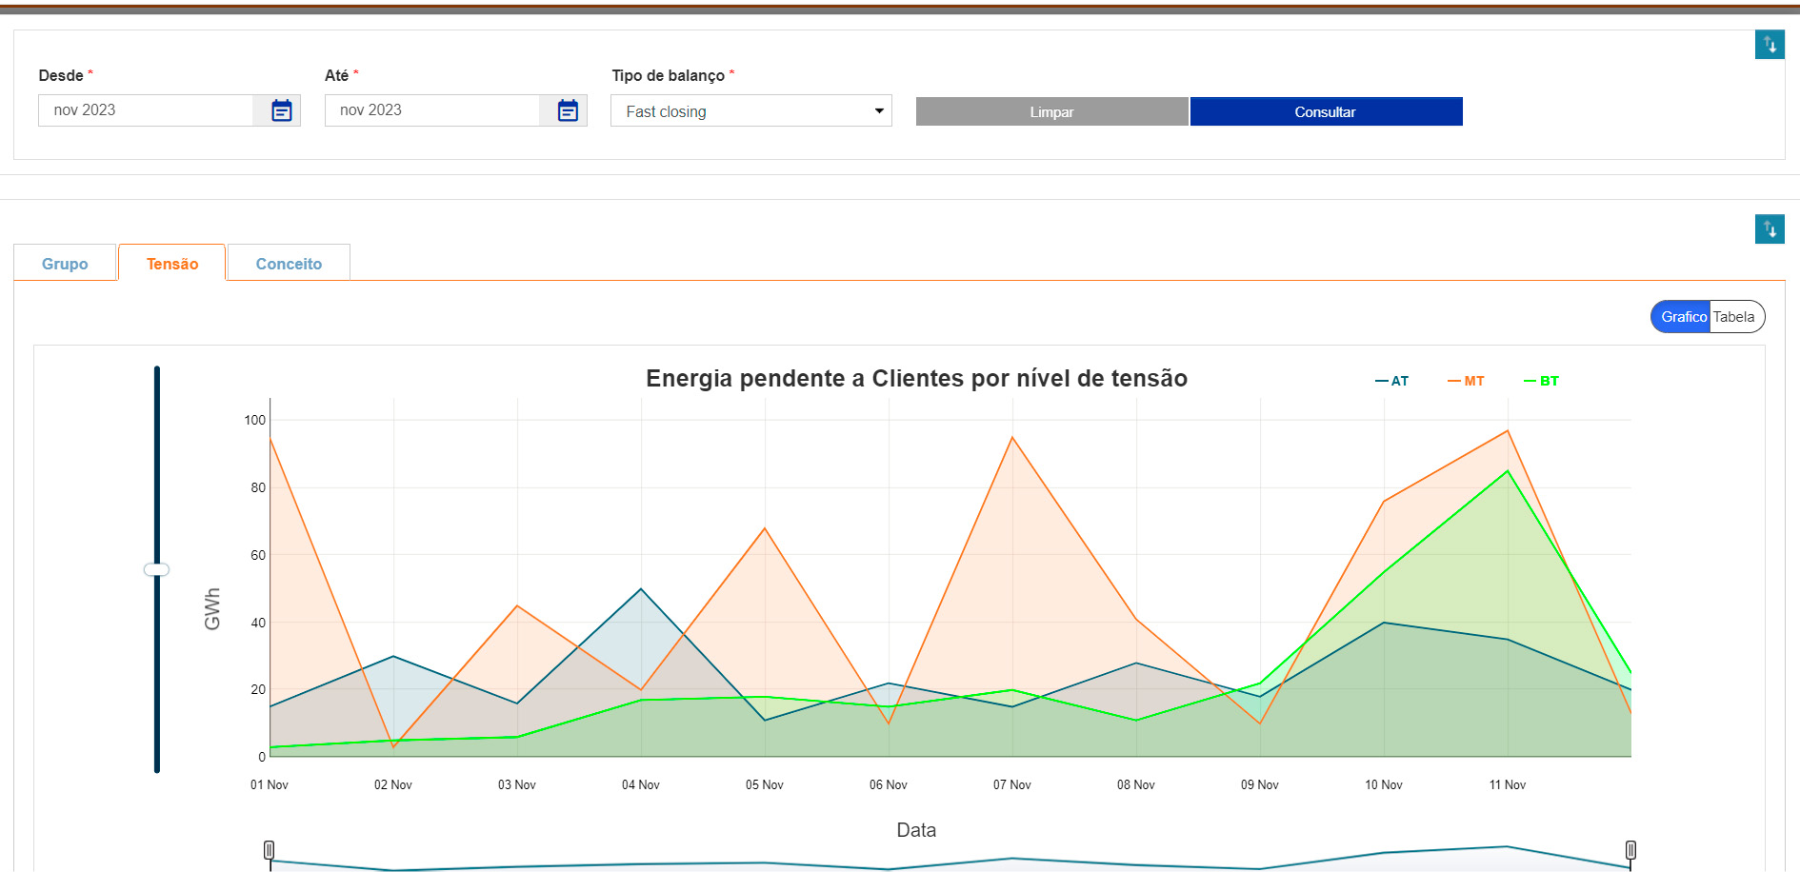This screenshot has height=872, width=1800.
Task: Switch view to Tabela
Action: 1734,317
